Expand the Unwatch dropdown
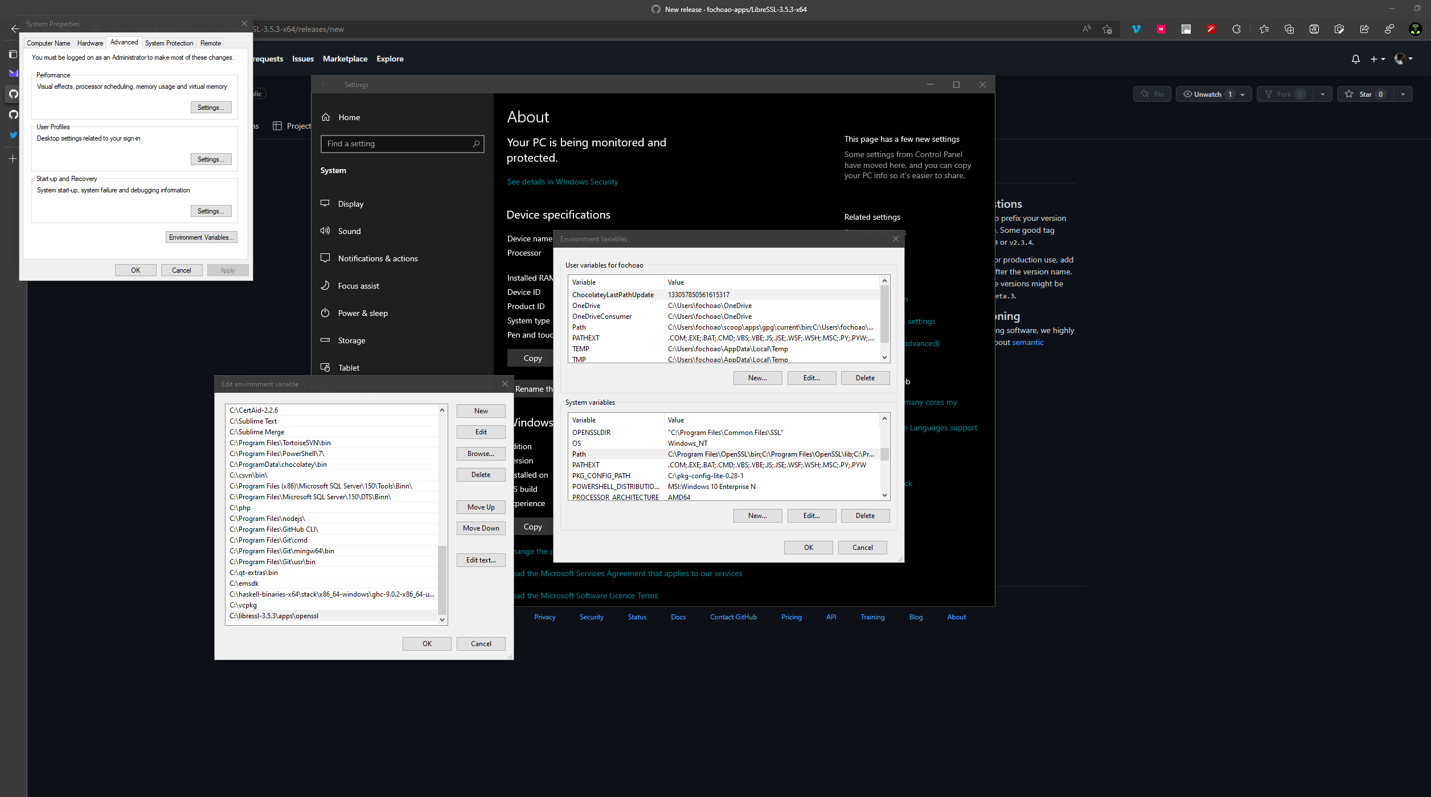1431x797 pixels. click(1242, 94)
